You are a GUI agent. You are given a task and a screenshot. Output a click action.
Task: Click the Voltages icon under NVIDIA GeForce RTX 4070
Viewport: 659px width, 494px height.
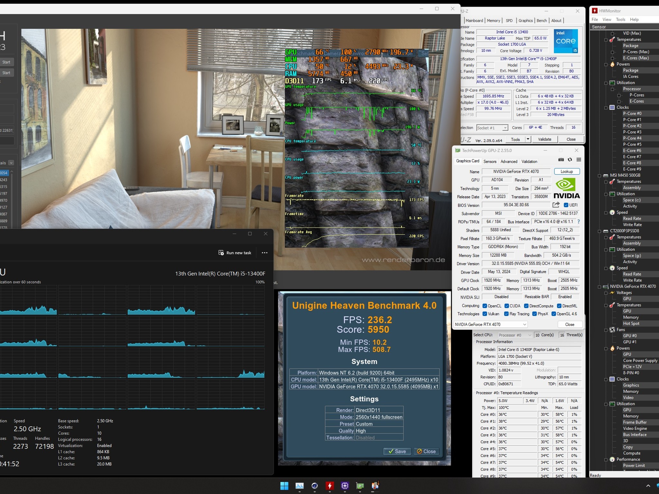point(612,293)
